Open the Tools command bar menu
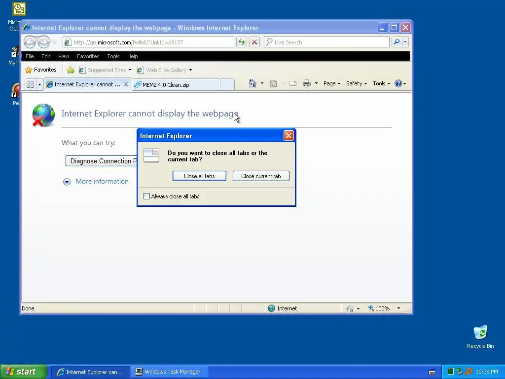505x379 pixels. pyautogui.click(x=381, y=83)
